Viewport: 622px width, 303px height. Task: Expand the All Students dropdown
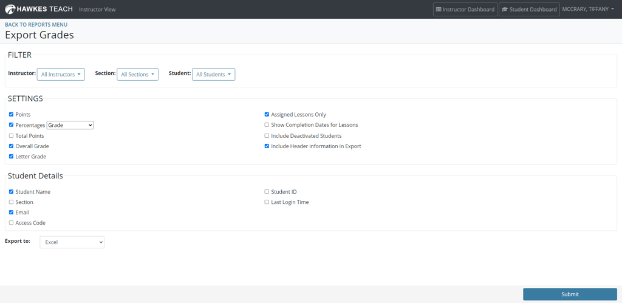[x=213, y=74]
